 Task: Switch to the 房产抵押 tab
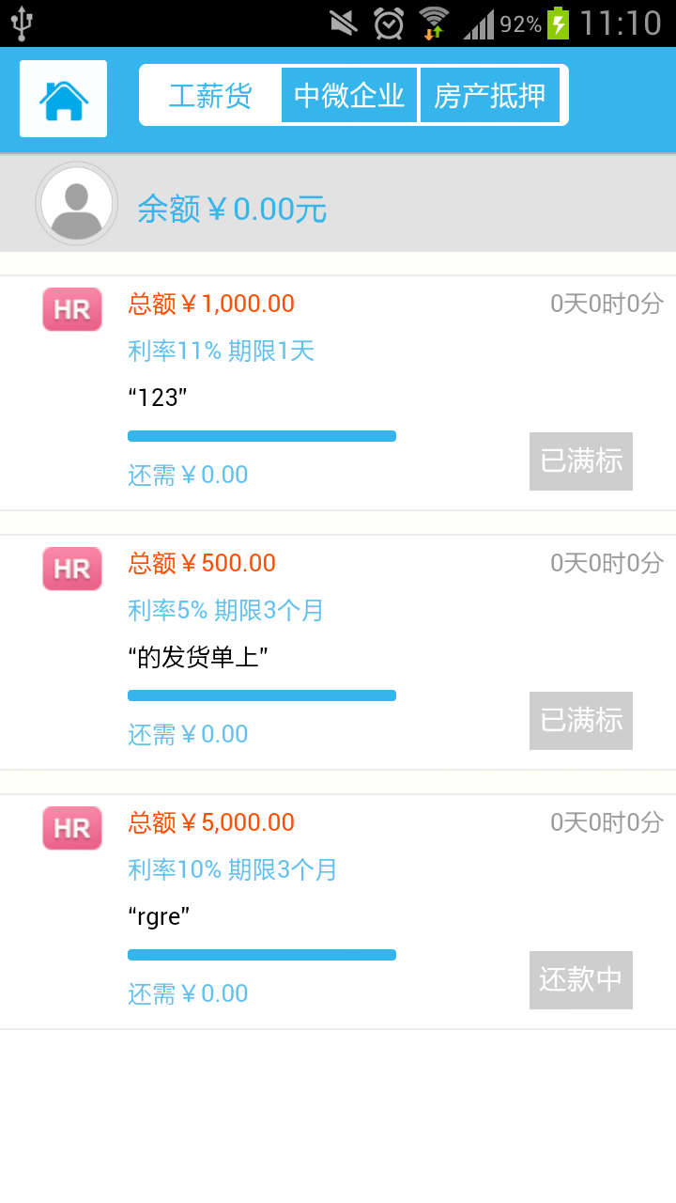(x=490, y=95)
